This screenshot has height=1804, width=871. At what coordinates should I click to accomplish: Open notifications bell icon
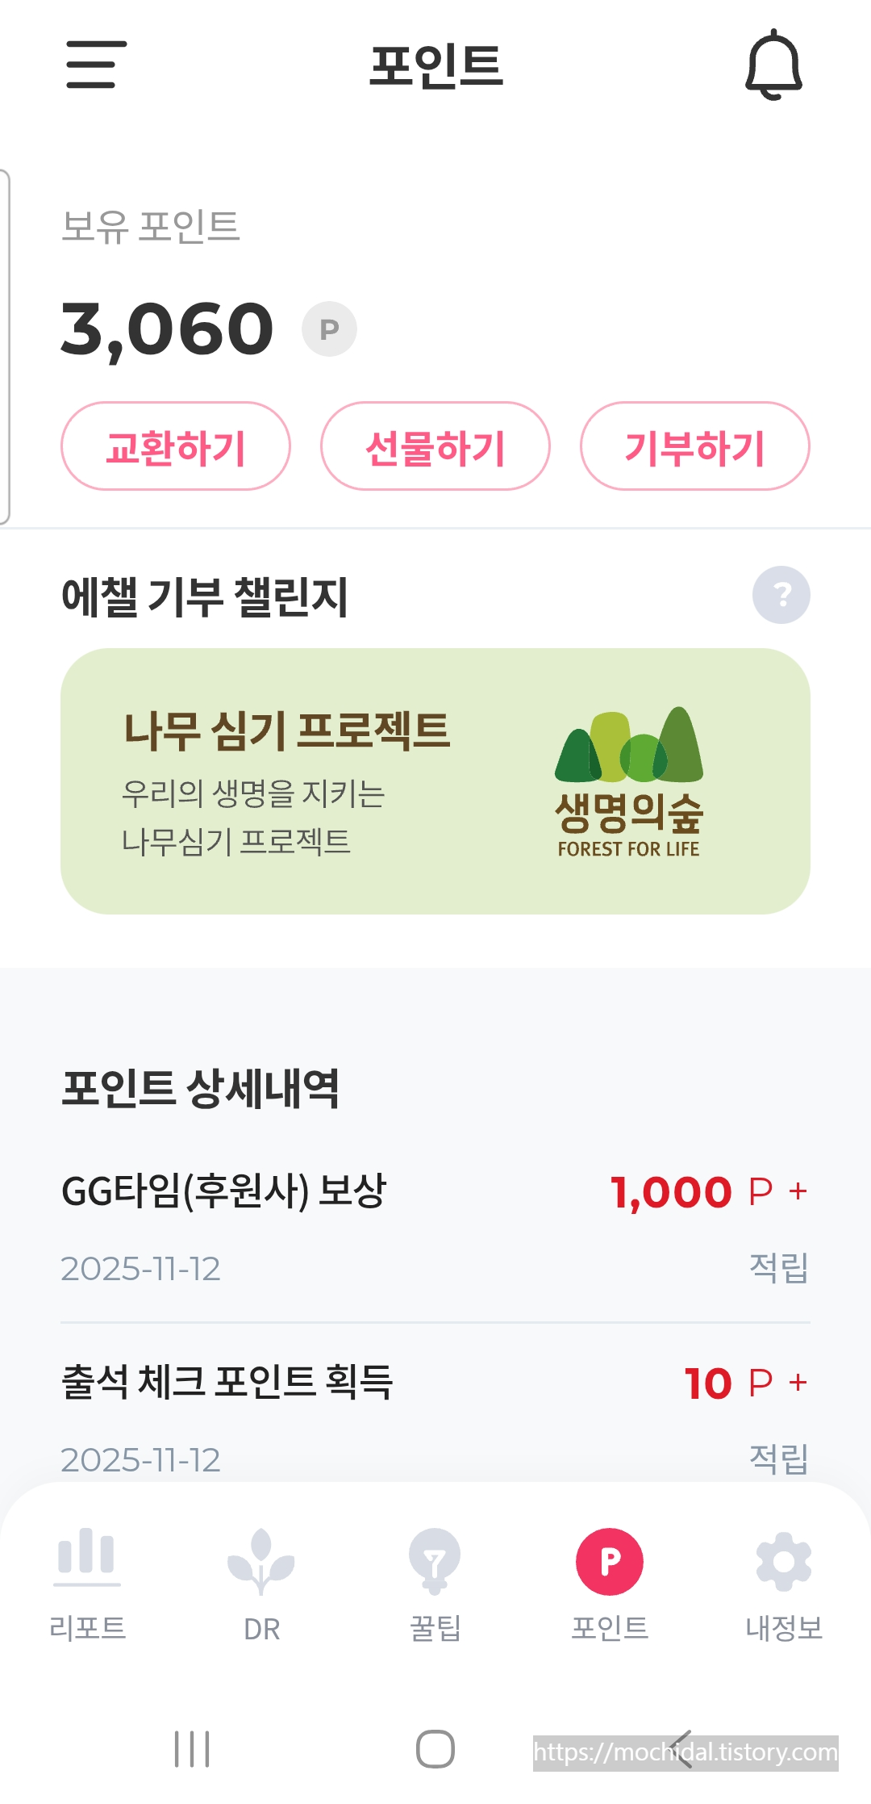click(x=773, y=65)
